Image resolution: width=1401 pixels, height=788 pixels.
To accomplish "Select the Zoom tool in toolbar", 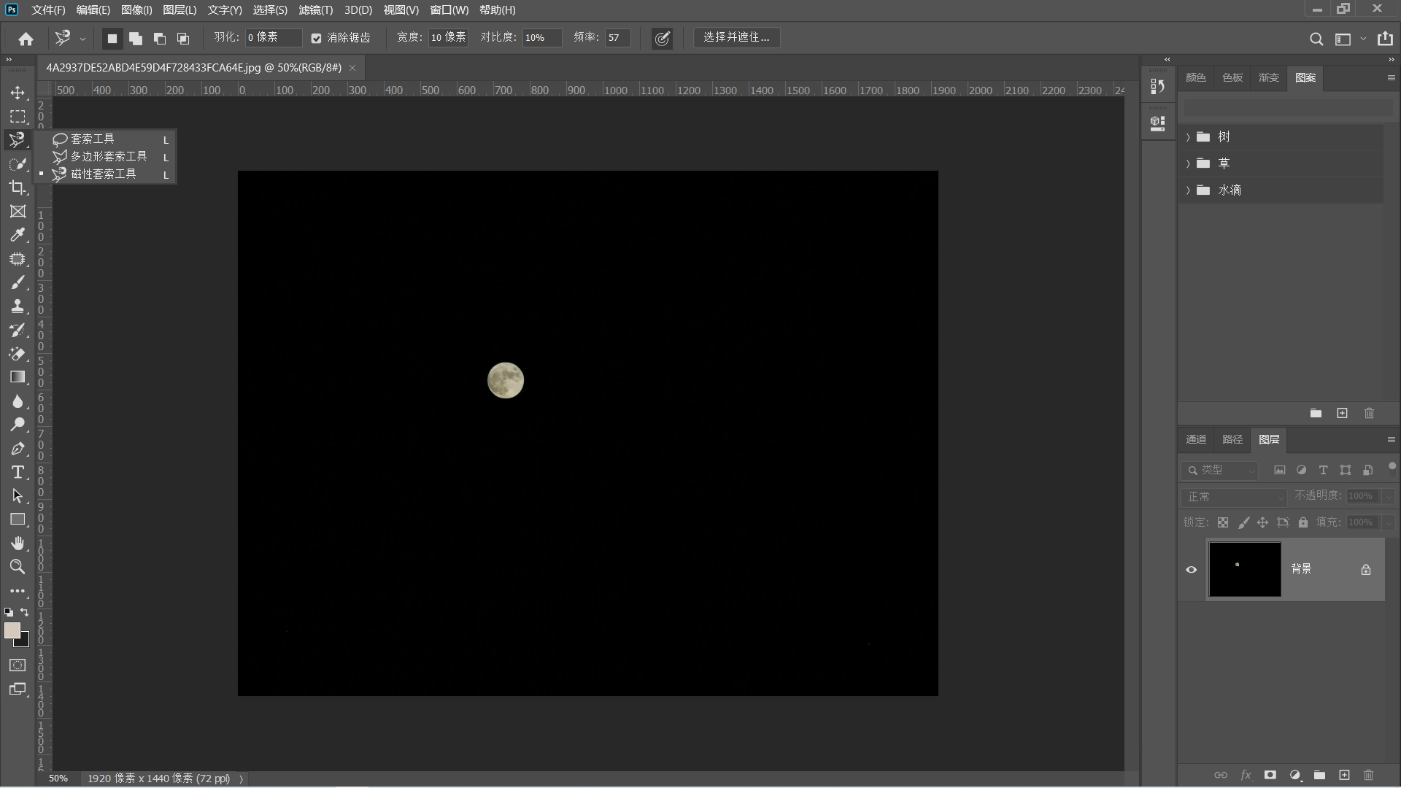I will [x=18, y=567].
